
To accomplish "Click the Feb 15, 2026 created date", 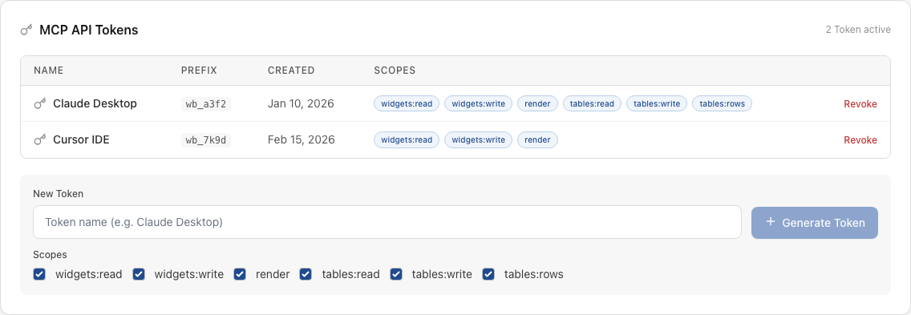I will click(301, 140).
